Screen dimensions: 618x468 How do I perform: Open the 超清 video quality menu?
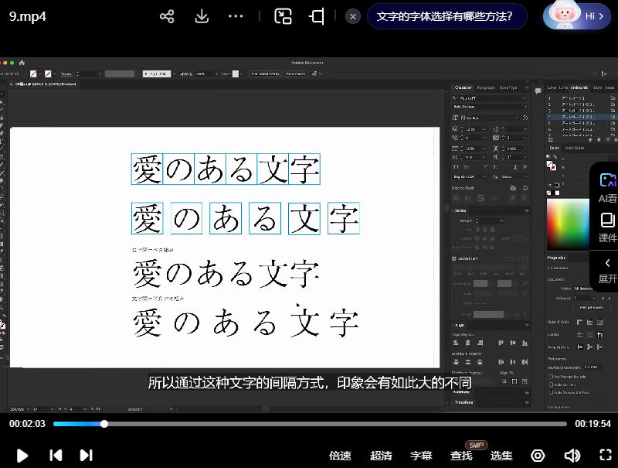381,456
